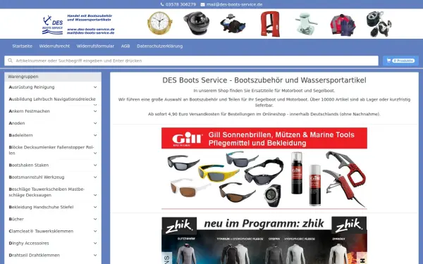Select Clamcleat Tauwerksklemmen category
Screen dimensions: 423x264
(x=41, y=231)
